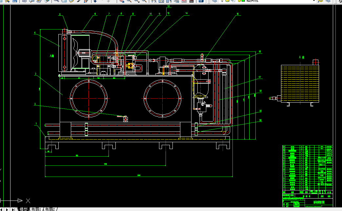Click the Save floppy disk icon

pos(15,1)
